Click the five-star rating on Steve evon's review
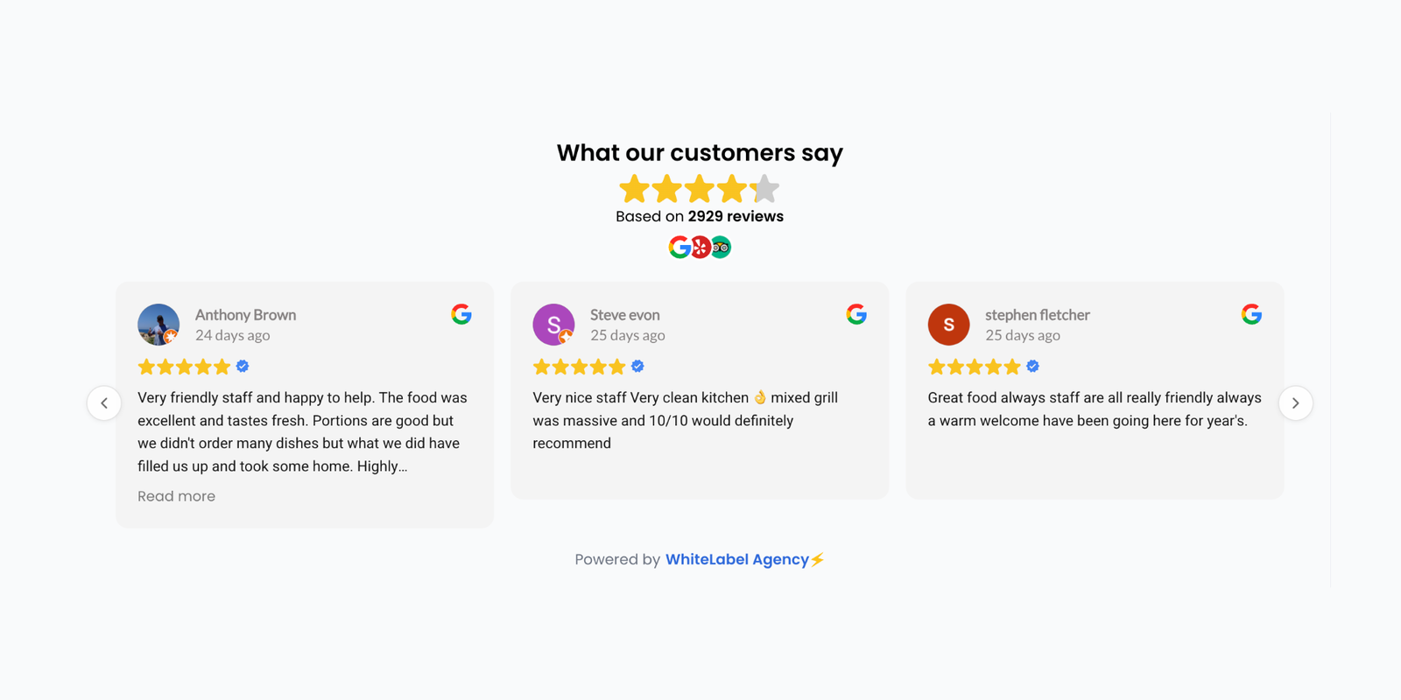Image resolution: width=1401 pixels, height=700 pixels. pos(580,367)
